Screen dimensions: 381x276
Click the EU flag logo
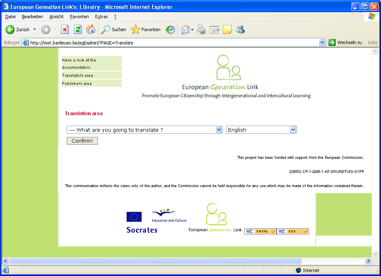click(134, 217)
